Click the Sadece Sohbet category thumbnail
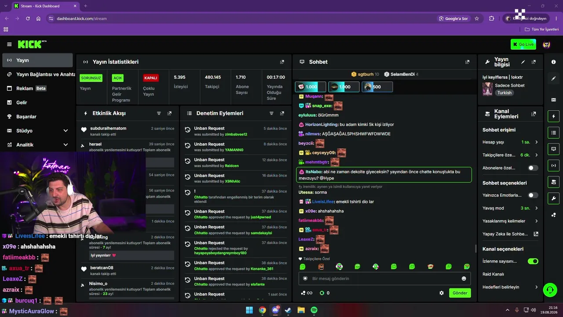Viewport: 563px width, 317px height. click(487, 89)
